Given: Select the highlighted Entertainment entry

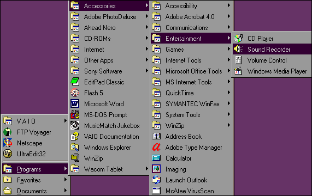Looking at the screenshot, I should tap(191, 38).
